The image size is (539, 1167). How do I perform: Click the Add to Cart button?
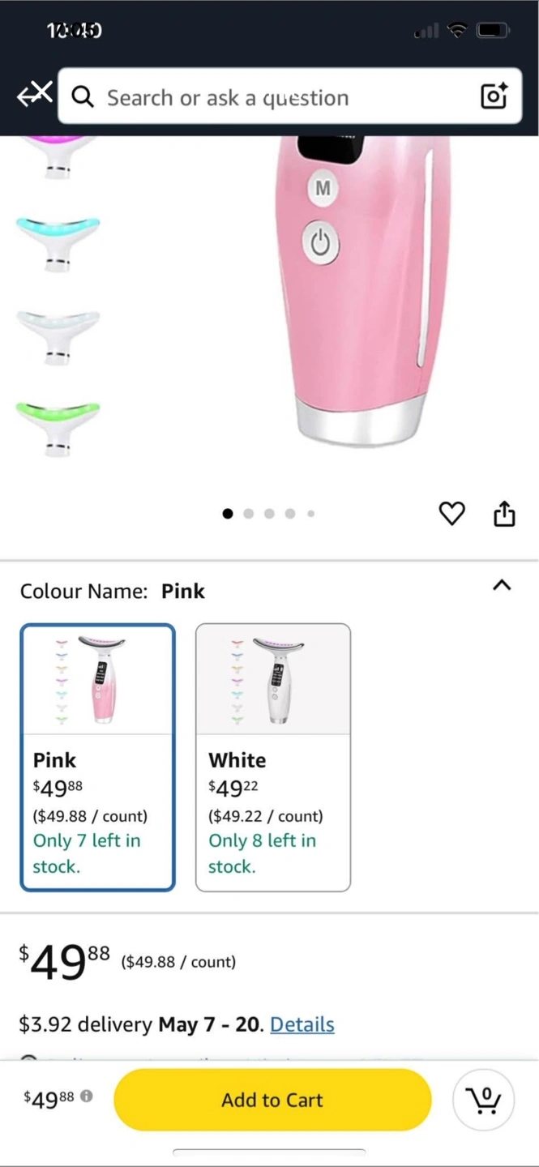272,1100
